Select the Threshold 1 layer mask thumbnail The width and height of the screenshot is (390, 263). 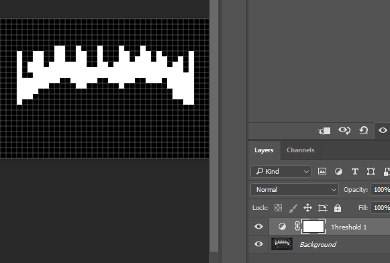tap(313, 227)
